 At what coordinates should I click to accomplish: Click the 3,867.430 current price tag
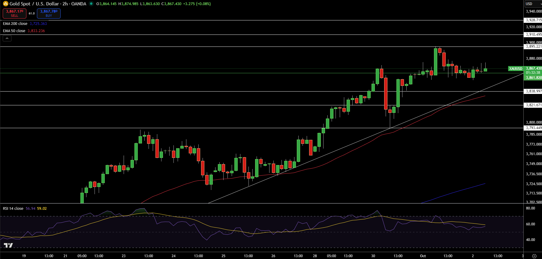click(x=533, y=68)
